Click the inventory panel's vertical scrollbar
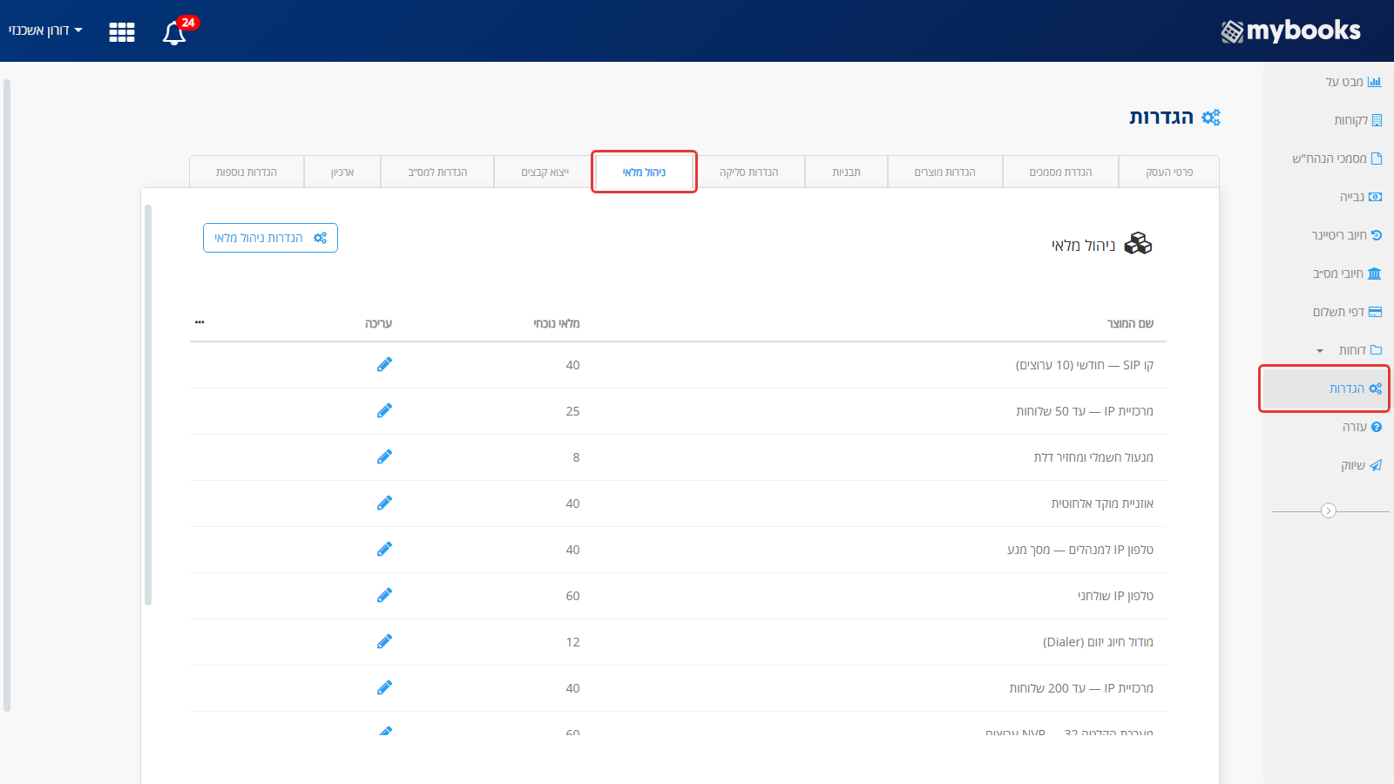 (148, 405)
